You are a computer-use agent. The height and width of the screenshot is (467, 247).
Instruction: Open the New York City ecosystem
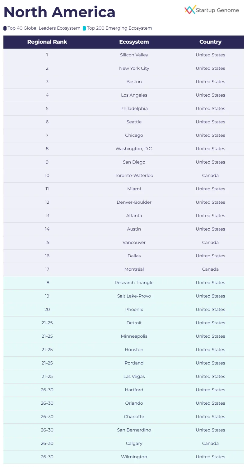(134, 68)
